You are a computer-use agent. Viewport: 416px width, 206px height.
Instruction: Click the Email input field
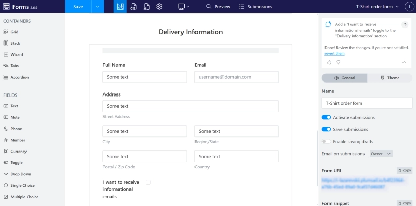point(237,77)
